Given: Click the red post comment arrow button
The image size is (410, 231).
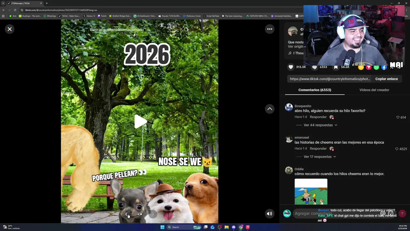Looking at the screenshot, I should 402,213.
